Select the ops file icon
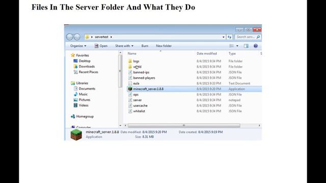Viewport: 326px width, 183px height. (x=130, y=95)
